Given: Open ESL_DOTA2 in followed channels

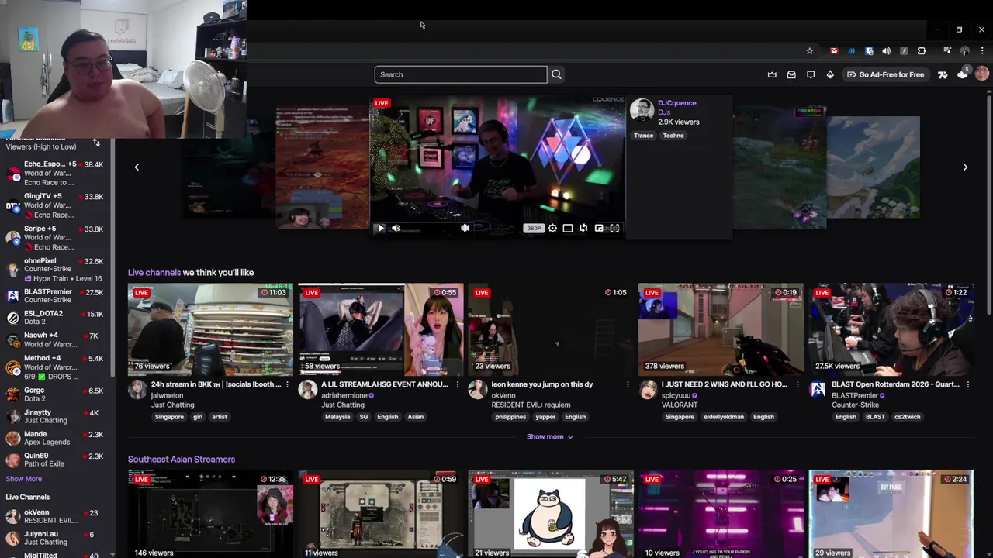Looking at the screenshot, I should (56, 317).
